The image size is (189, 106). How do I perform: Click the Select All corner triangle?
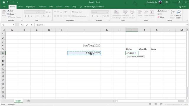[4, 30]
